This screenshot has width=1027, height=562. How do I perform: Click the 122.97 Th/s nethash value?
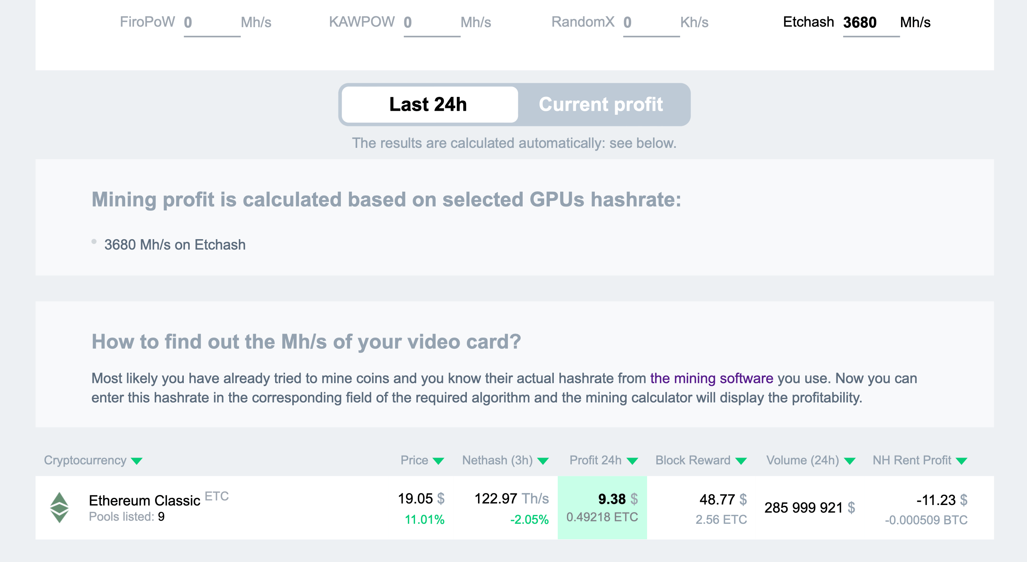coord(512,499)
